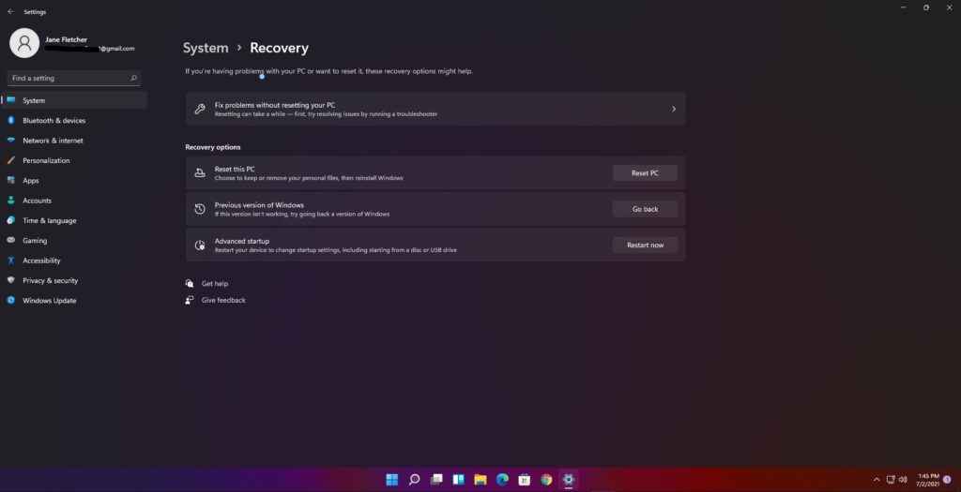Click the text 'Previous version of Windows'
The image size is (961, 492).
(x=259, y=205)
